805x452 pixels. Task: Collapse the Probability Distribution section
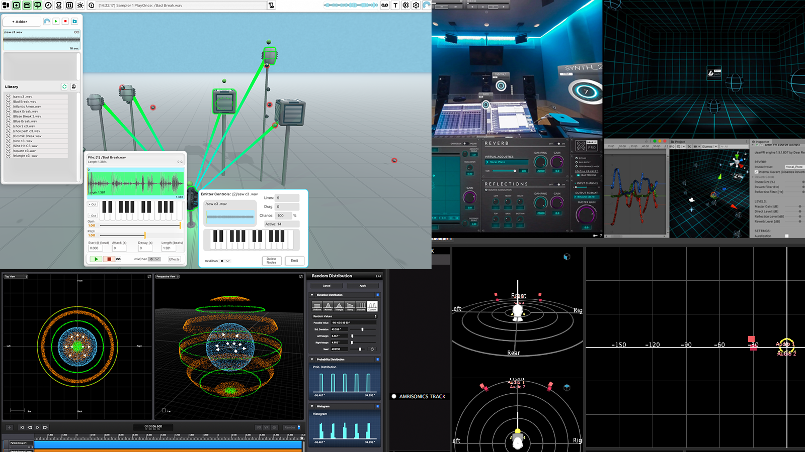click(313, 360)
